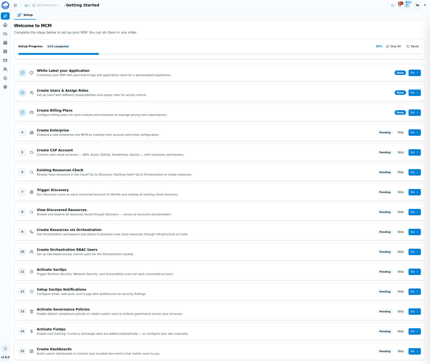Screen dimensions: 430x364
Task: Open the enterprises building sidebar icon
Action: pyautogui.click(x=5, y=42)
